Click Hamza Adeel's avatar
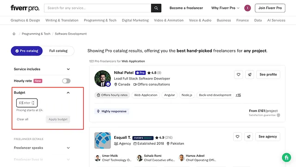296x167 pixels. click(x=181, y=158)
